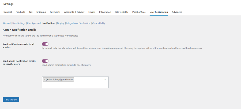Toggle send notification emails to all admins
241x109 pixels.
pos(45,44)
